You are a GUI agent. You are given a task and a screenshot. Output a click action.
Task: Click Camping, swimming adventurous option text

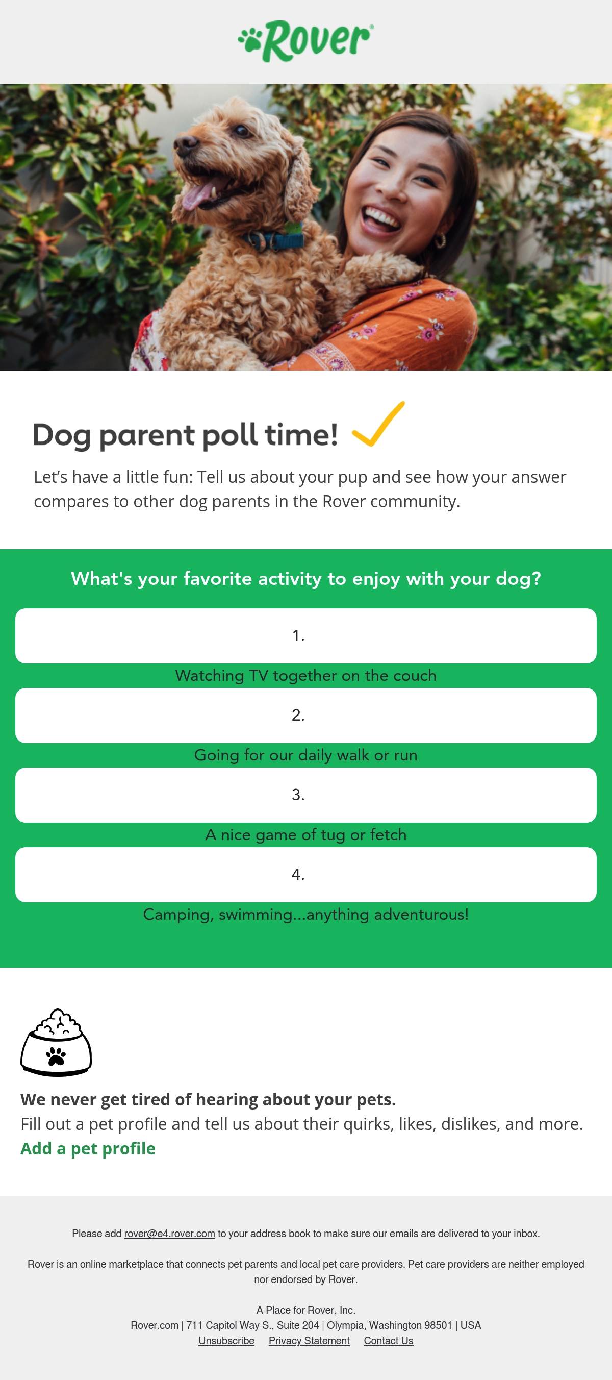(x=305, y=914)
